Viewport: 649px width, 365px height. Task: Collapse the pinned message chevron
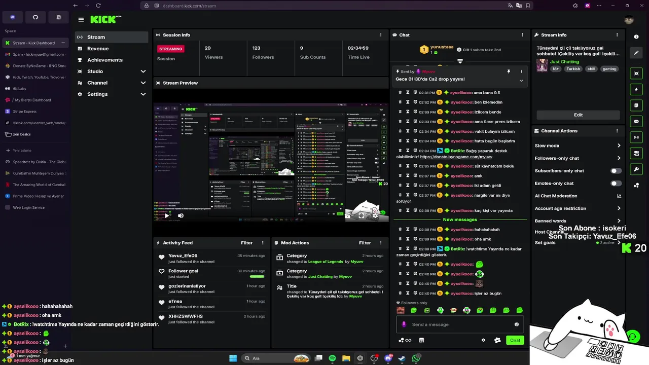click(521, 81)
